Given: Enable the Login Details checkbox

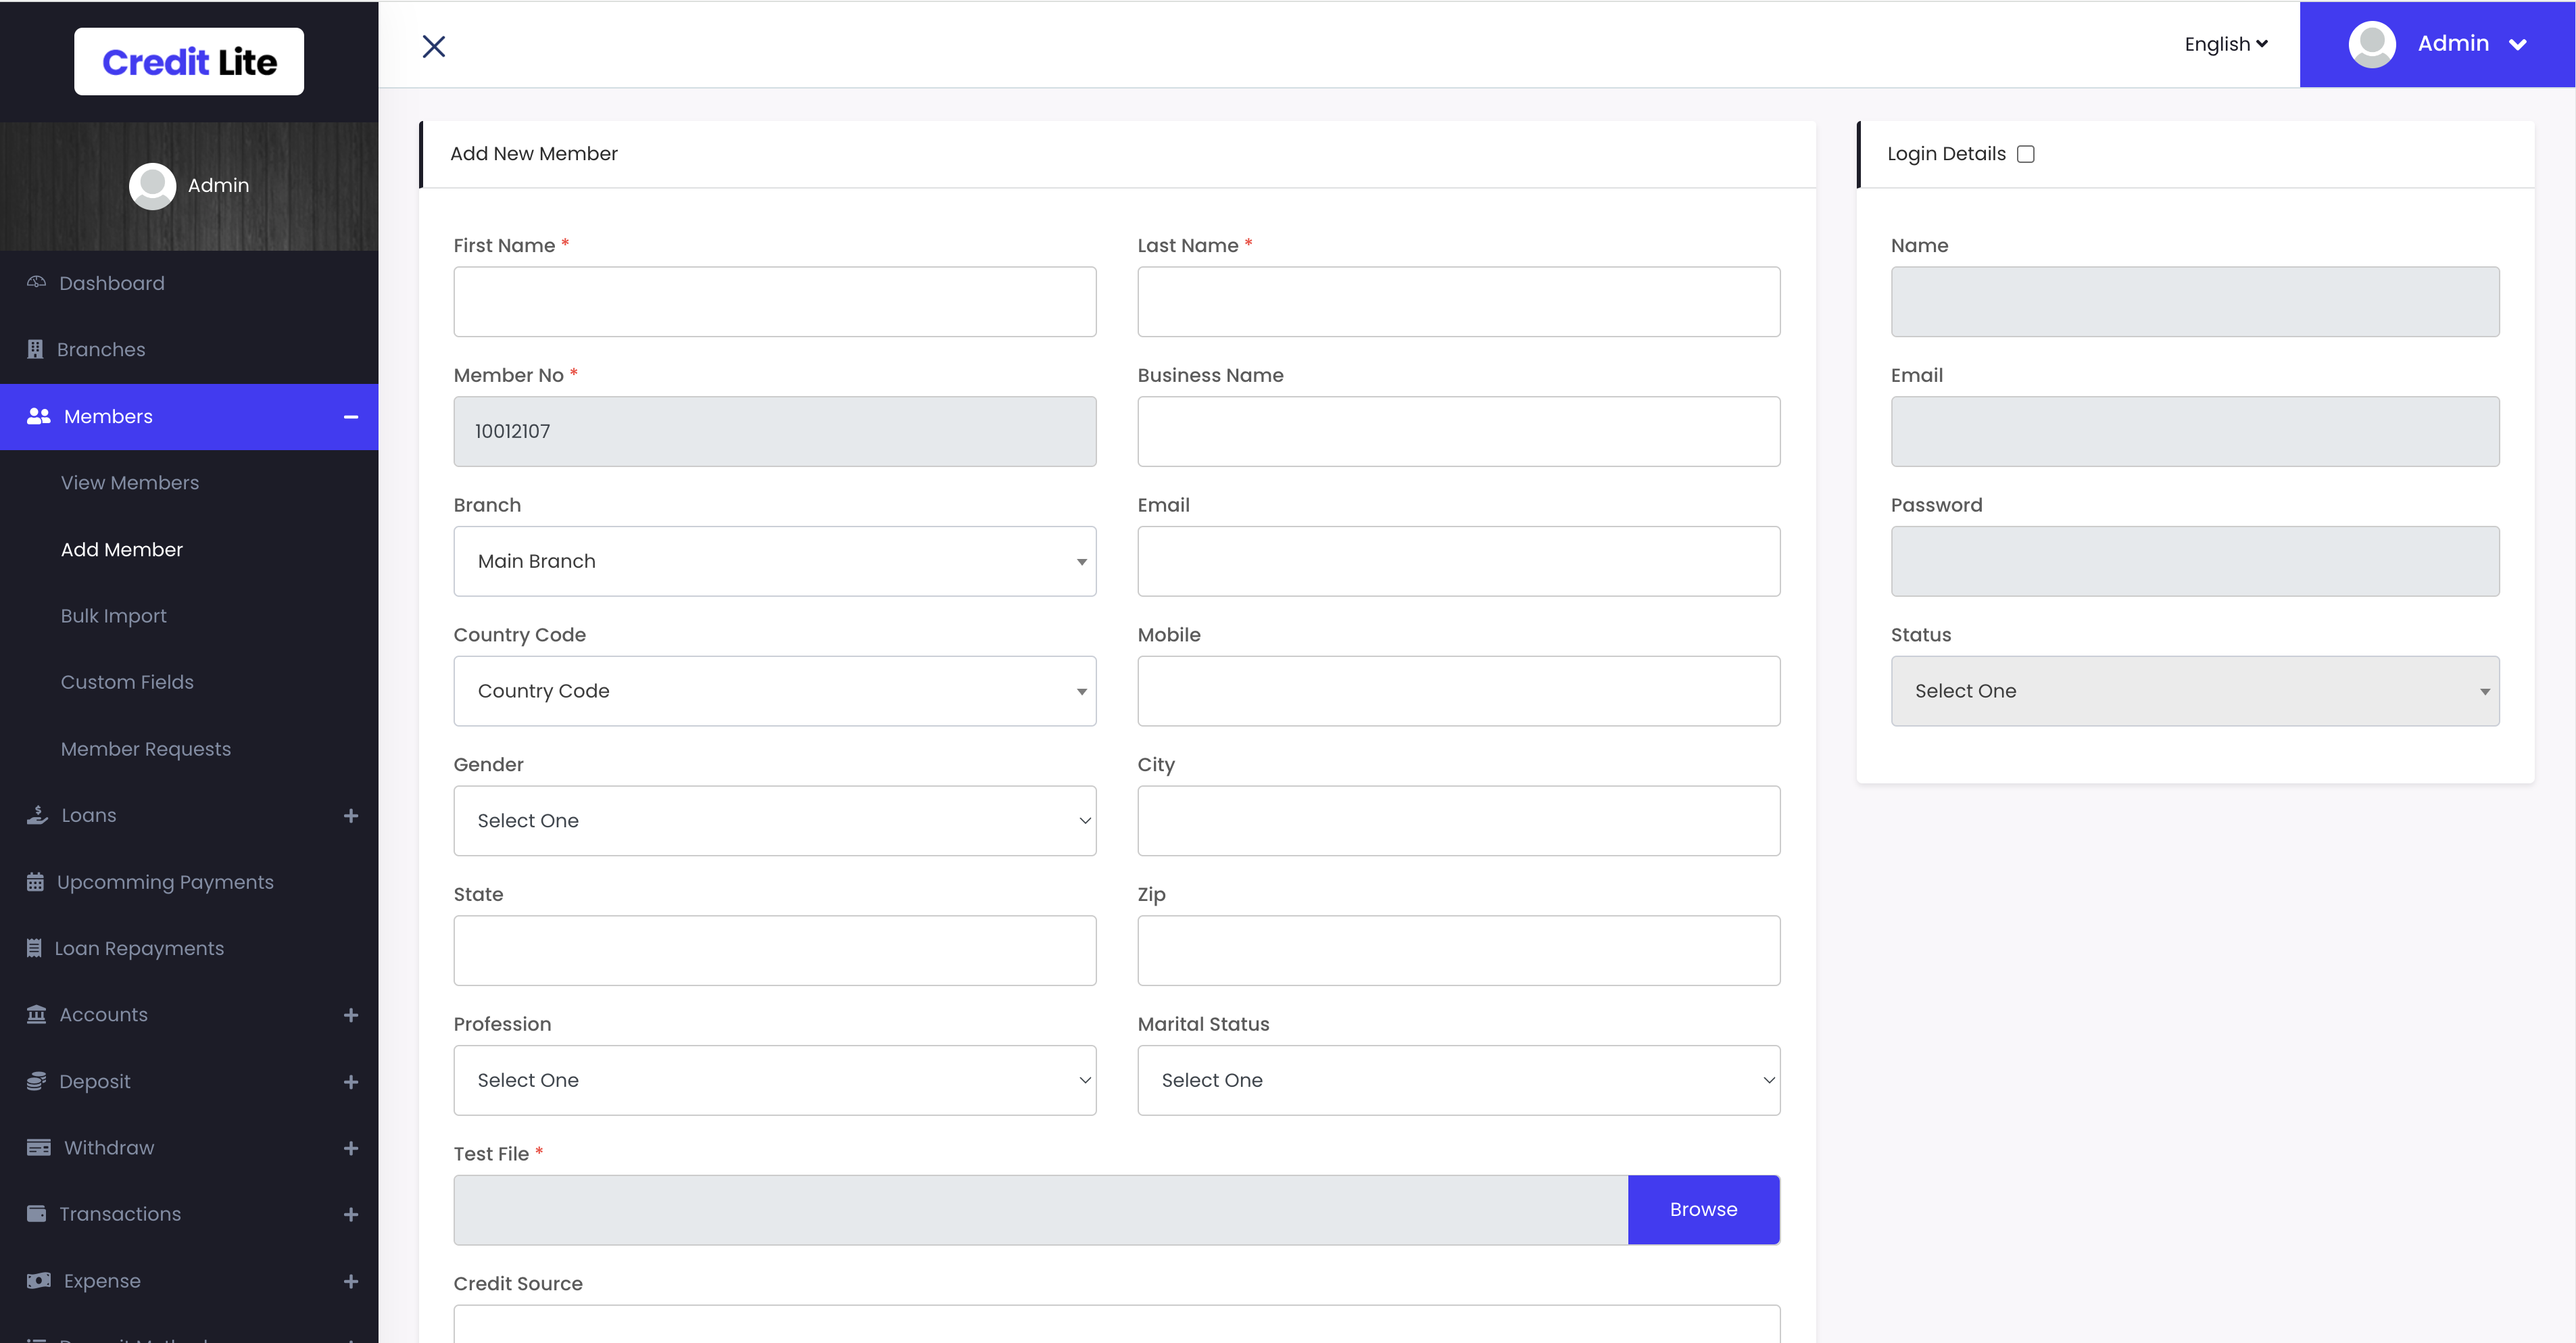Looking at the screenshot, I should coord(2025,154).
